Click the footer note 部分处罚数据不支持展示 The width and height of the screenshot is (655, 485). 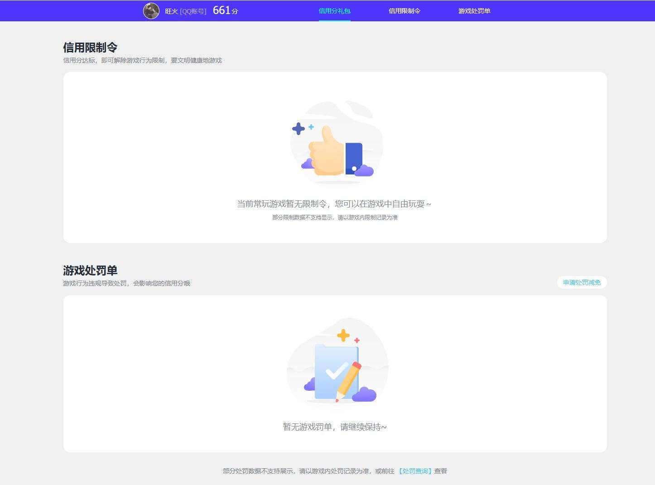click(258, 471)
